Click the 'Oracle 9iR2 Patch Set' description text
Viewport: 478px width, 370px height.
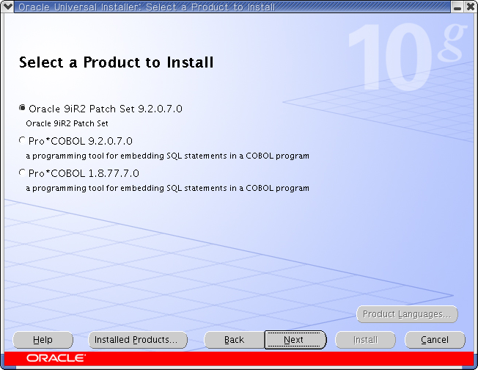[x=67, y=123]
